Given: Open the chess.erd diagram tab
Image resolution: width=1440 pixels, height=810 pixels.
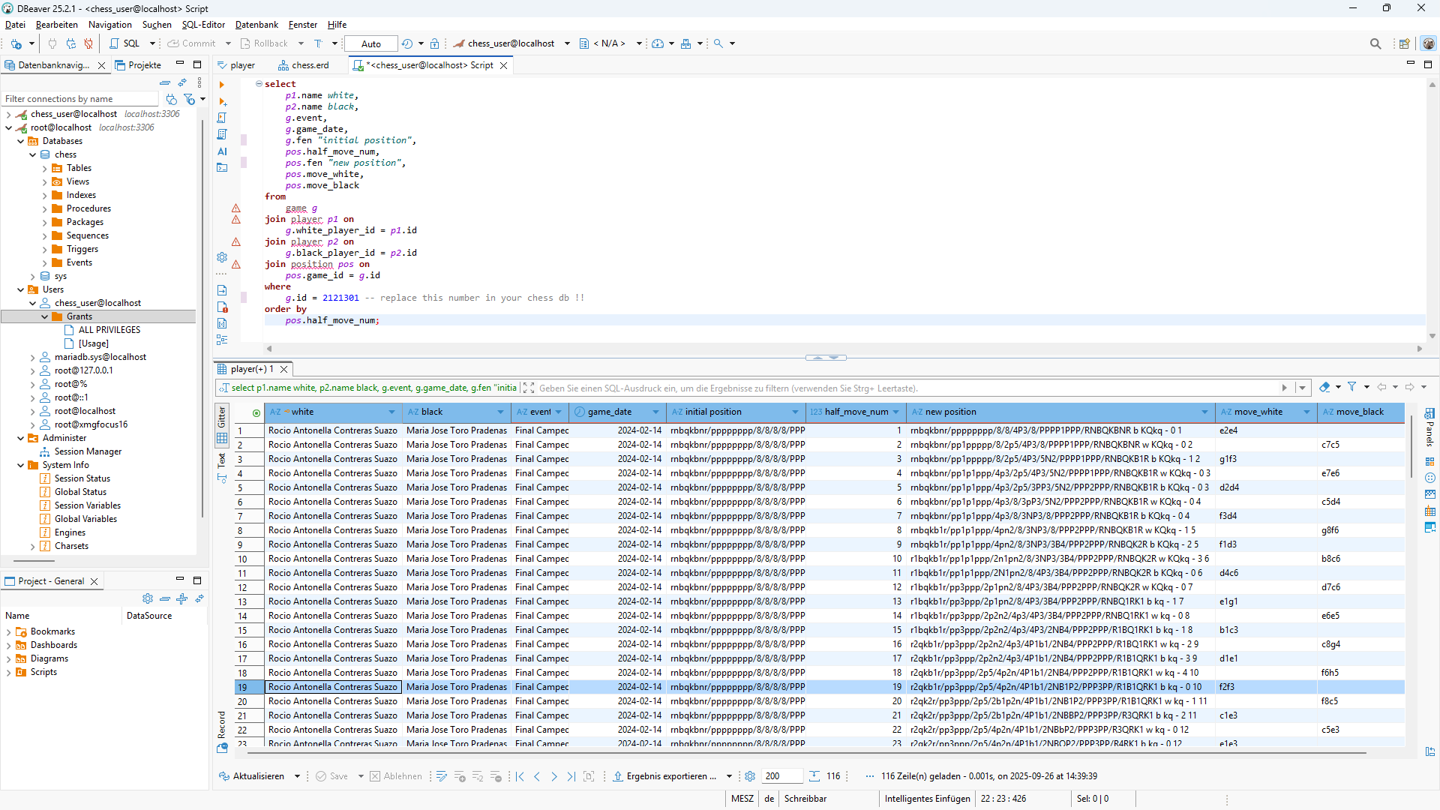Looking at the screenshot, I should point(309,65).
